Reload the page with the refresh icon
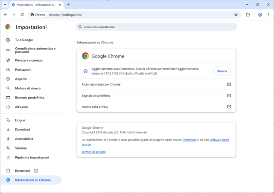 point(22,14)
